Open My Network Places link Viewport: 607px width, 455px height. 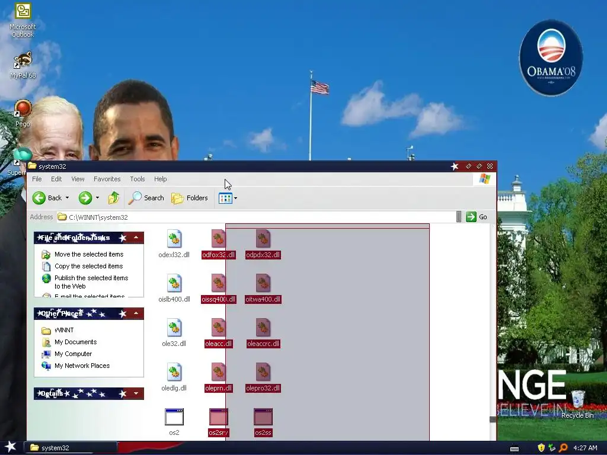pyautogui.click(x=82, y=366)
